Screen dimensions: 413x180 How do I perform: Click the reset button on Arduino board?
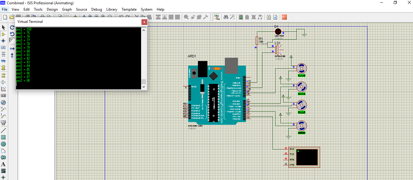[193, 73]
